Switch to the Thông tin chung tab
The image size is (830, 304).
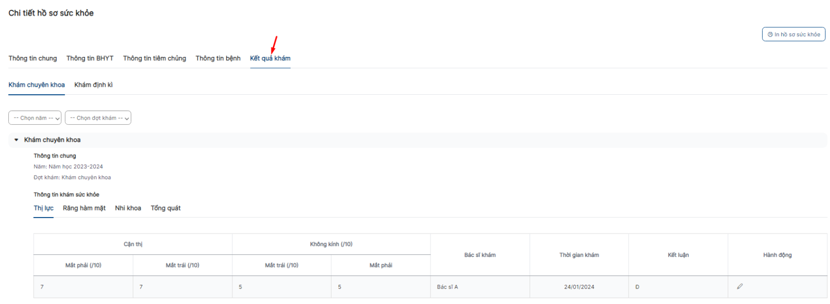(x=33, y=59)
